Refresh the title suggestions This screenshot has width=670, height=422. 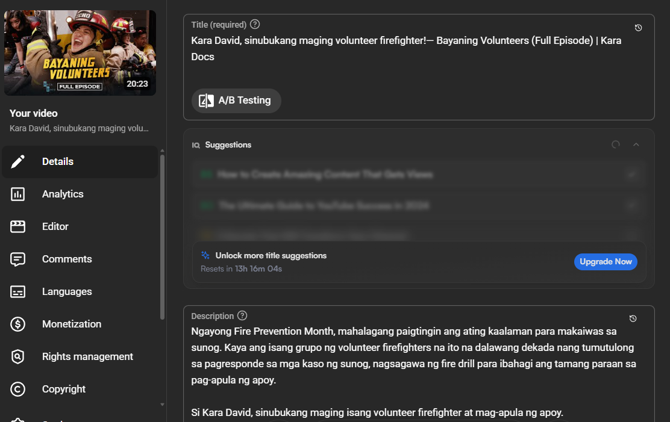pos(616,145)
